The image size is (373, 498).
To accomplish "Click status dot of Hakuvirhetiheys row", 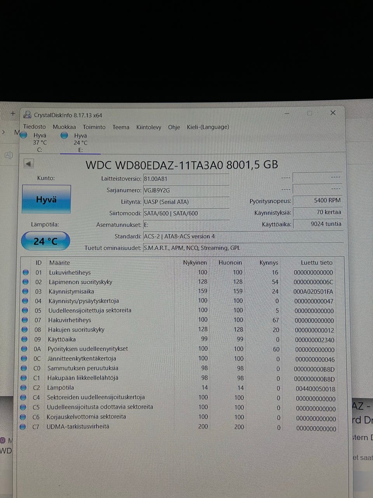I will pos(25,320).
